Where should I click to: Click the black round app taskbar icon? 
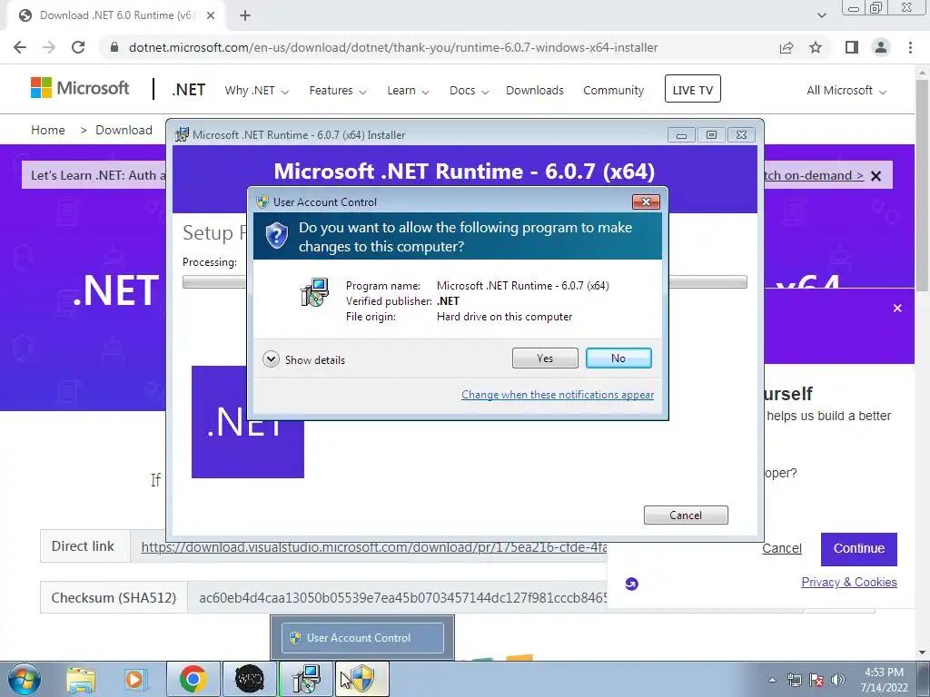coord(249,679)
